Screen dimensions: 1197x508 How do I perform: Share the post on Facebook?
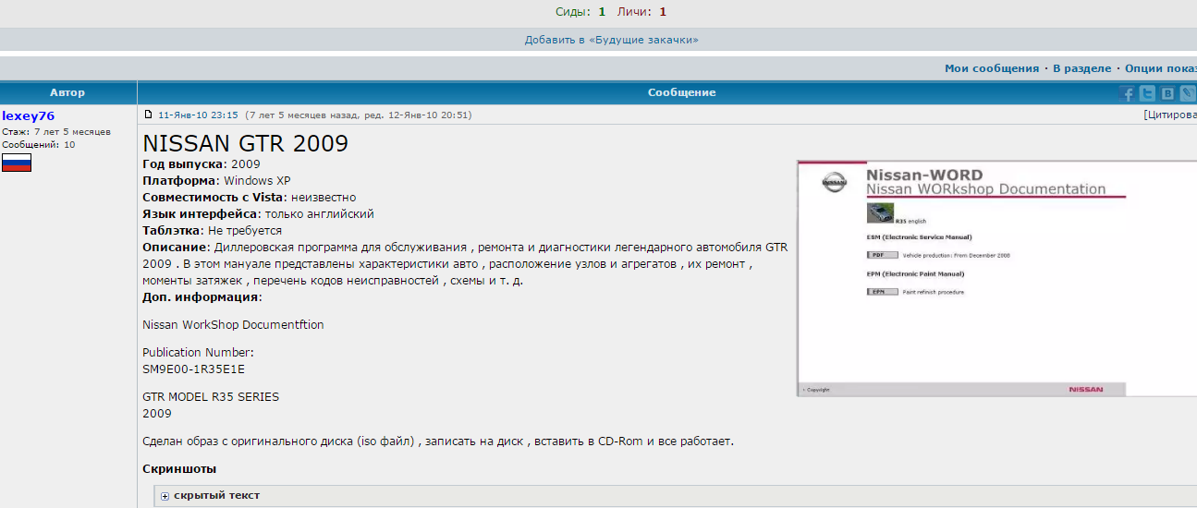tap(1127, 93)
